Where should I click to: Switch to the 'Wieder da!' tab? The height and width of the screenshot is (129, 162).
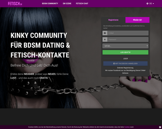137,20
